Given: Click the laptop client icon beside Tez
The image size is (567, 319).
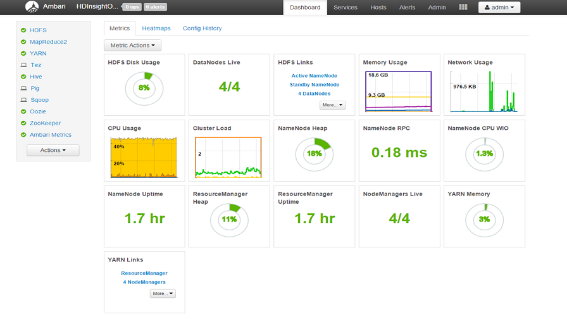Looking at the screenshot, I should pos(24,65).
